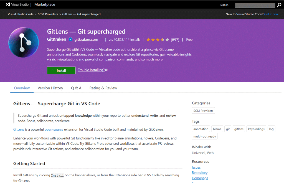This screenshot has height=183, width=284.
Task: Click the search magnifier icon
Action: point(279,5)
